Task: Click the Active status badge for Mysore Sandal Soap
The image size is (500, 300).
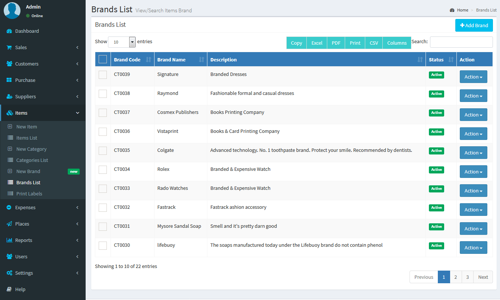Action: 436,227
